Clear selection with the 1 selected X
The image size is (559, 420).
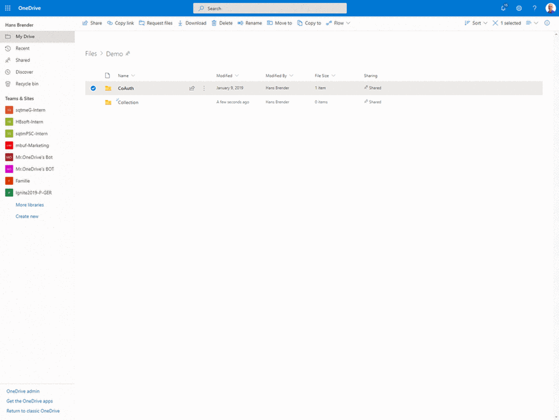495,23
